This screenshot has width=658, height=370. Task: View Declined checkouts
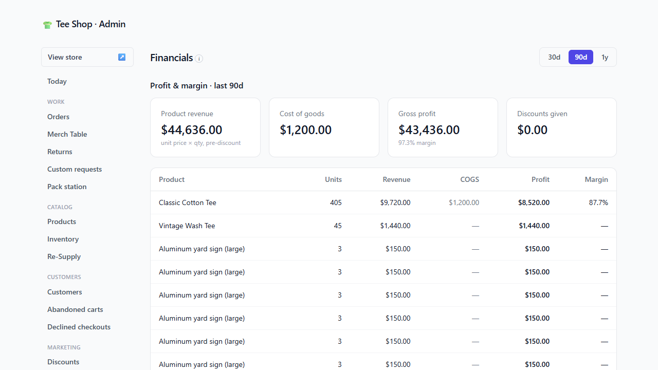pos(79,327)
